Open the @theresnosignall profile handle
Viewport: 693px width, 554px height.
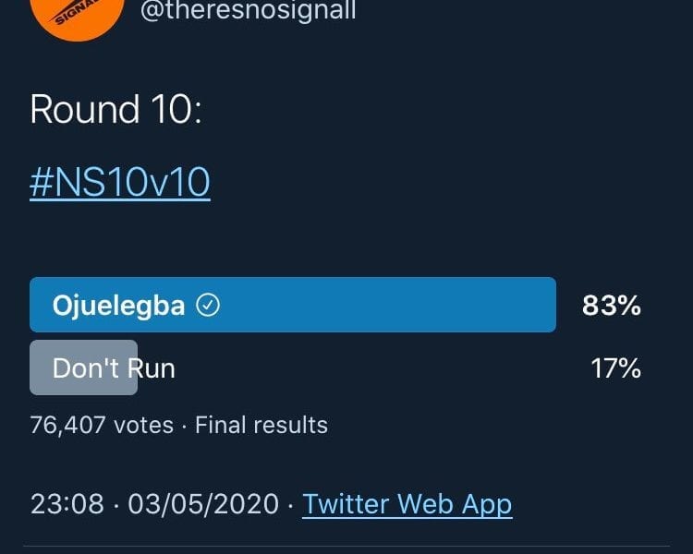[x=248, y=11]
